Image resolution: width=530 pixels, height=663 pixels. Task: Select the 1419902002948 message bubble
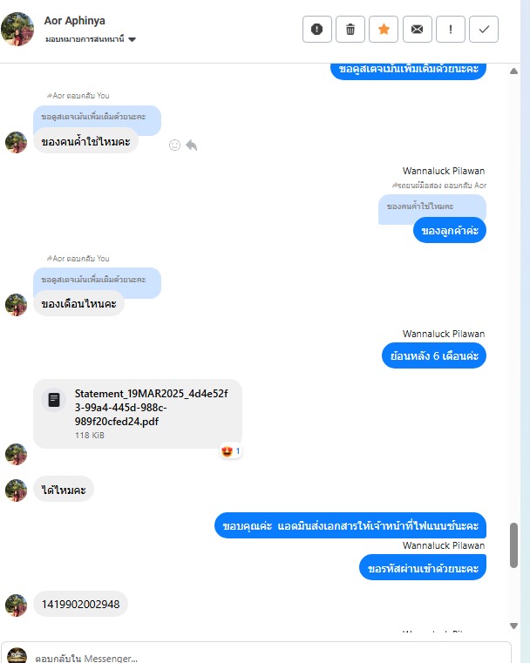tap(80, 605)
